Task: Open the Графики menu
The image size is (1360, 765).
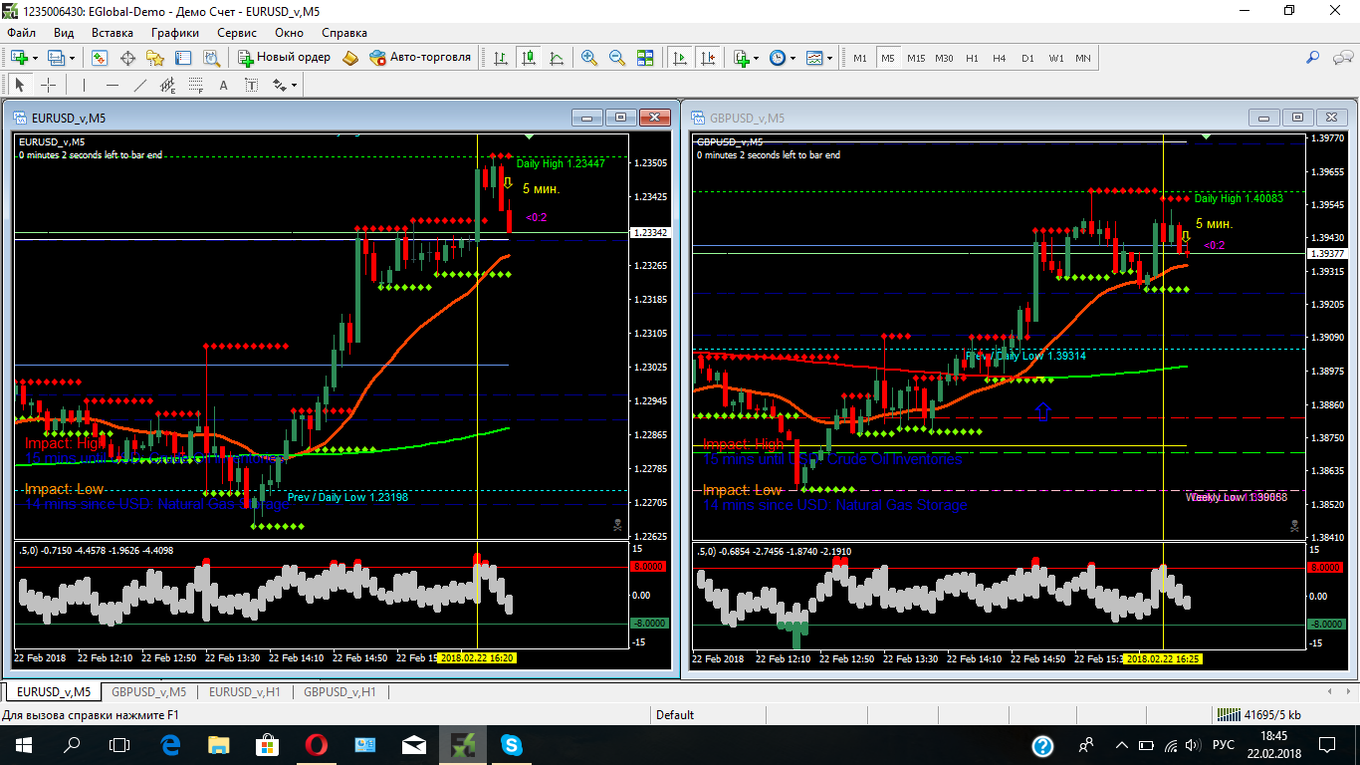Action: point(175,32)
